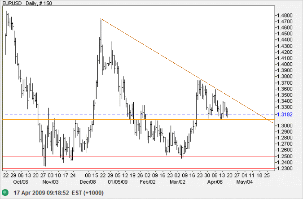303x199 pixels.
Task: Click the 1.4500 price axis label
Action: pyautogui.click(x=285, y=34)
